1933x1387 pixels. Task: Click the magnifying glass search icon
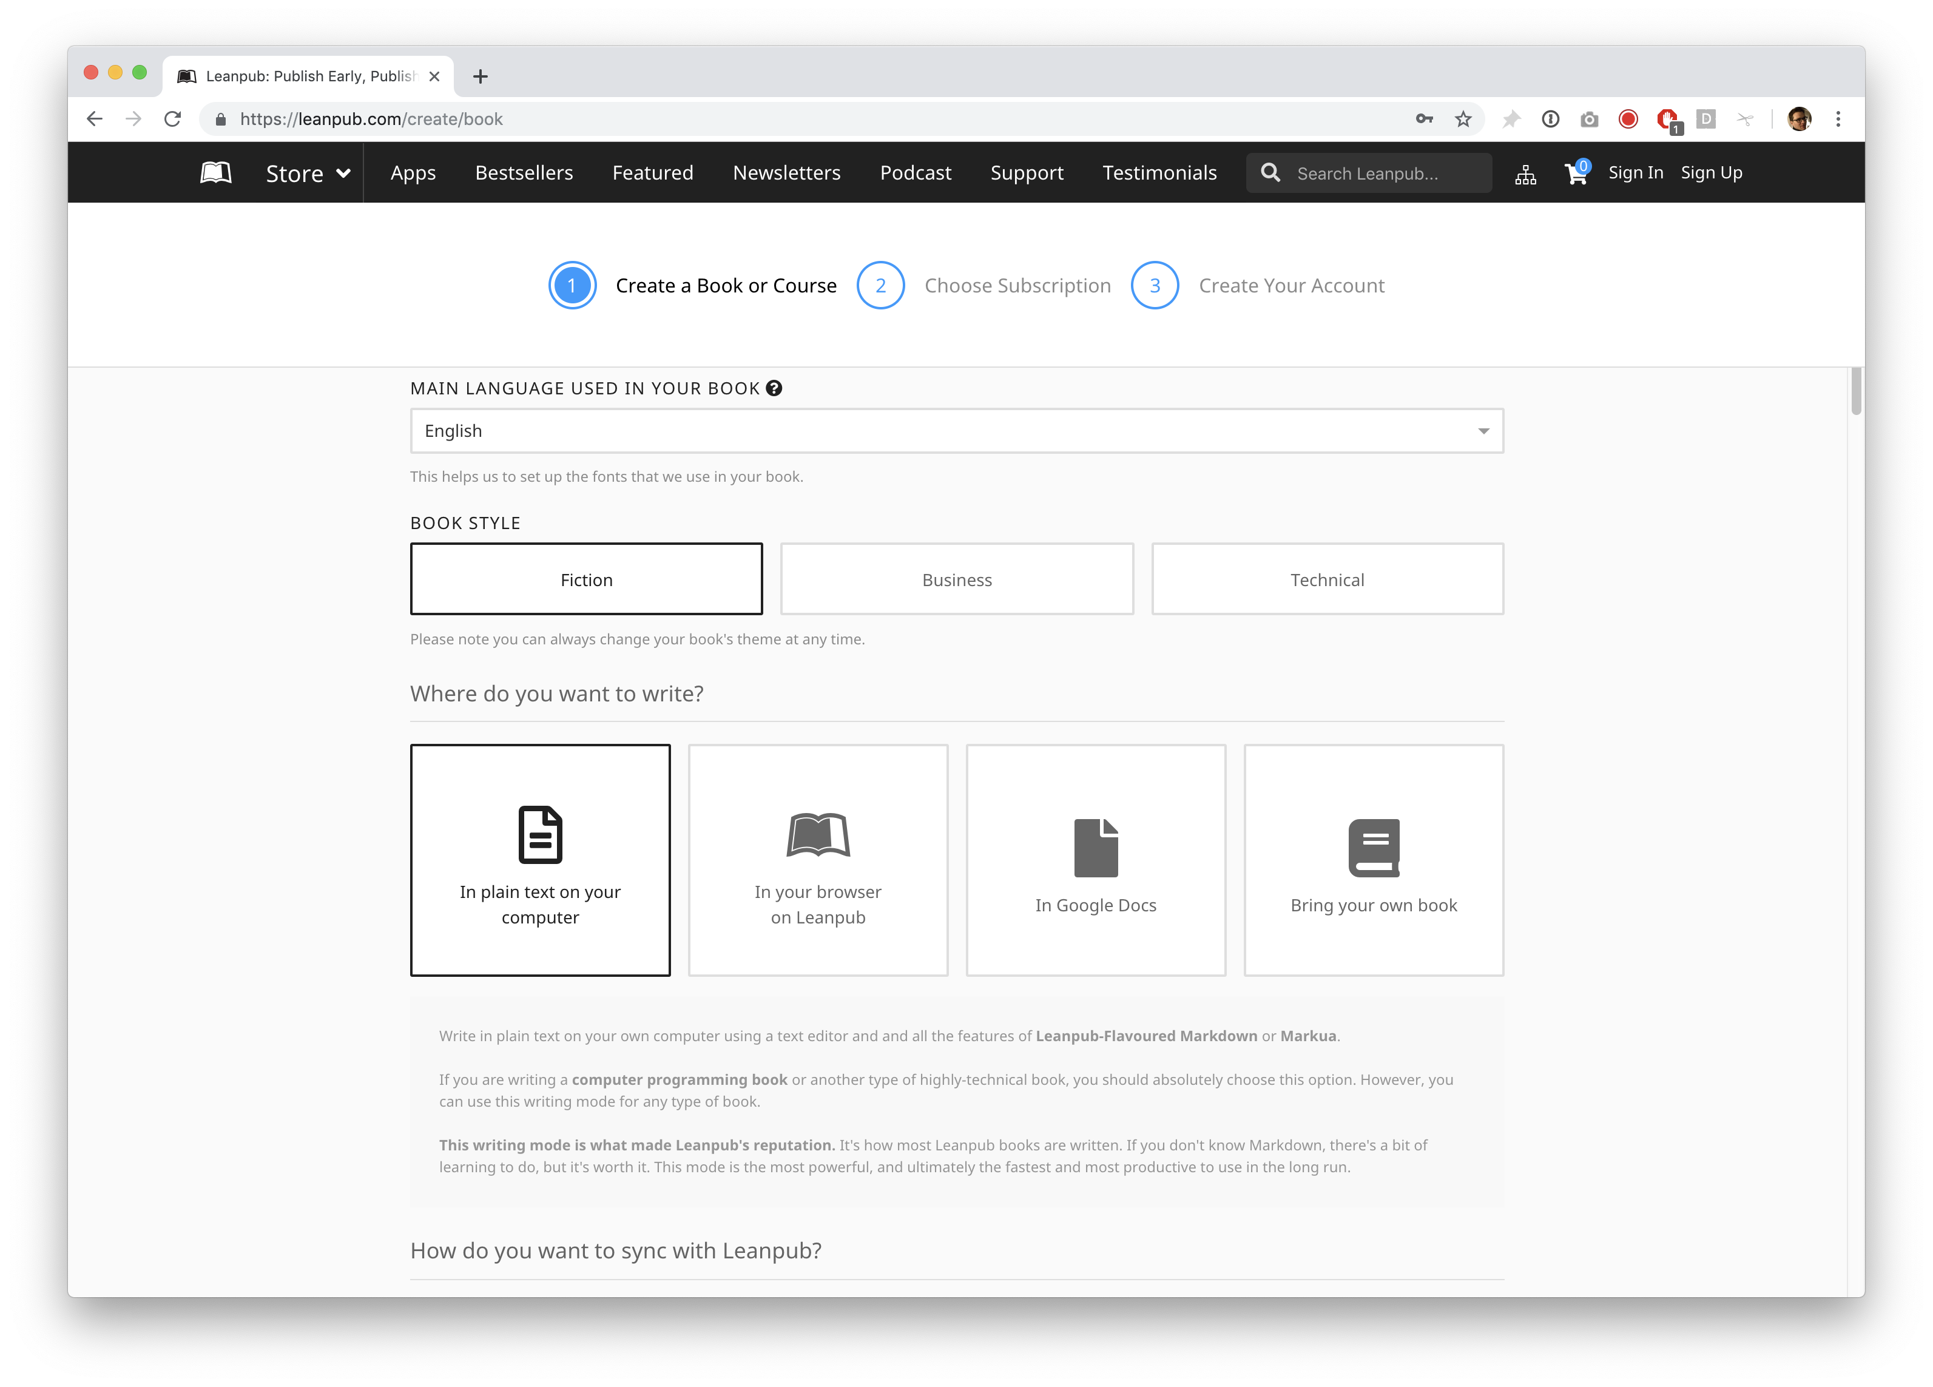(x=1270, y=172)
